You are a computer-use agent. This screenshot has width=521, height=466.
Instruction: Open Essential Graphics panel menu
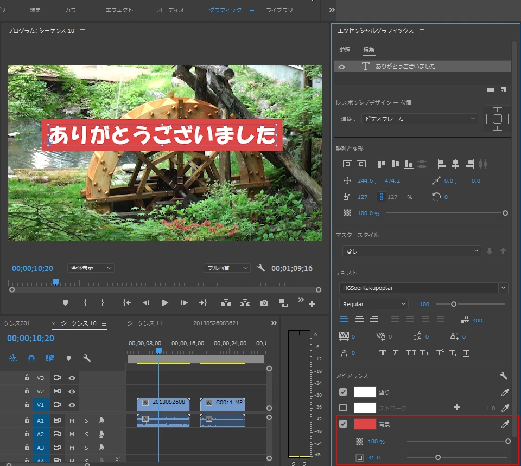coord(422,31)
